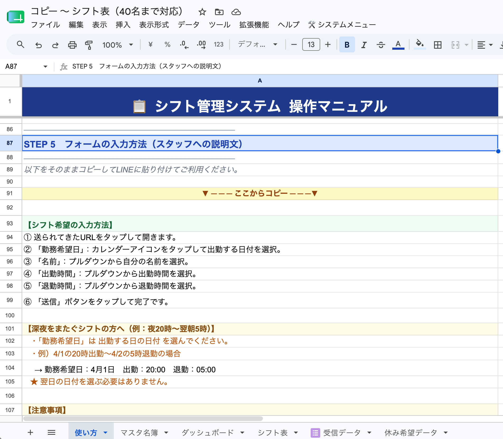The width and height of the screenshot is (503, 439).
Task: Open the fill color picker
Action: [420, 44]
